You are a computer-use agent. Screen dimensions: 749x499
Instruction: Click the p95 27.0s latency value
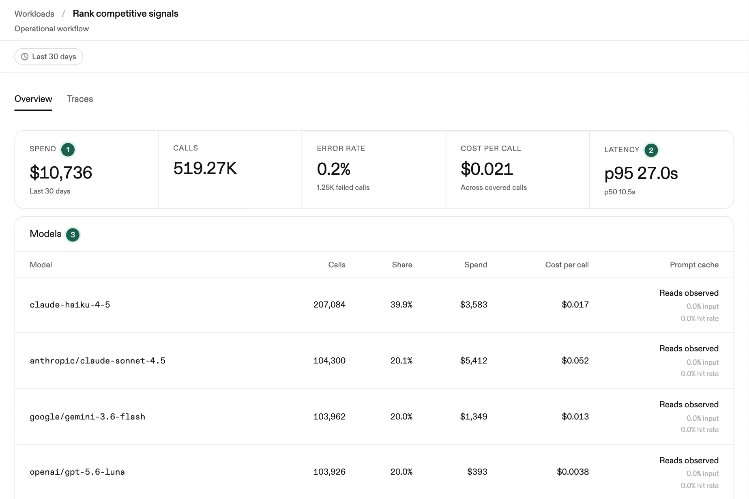tap(641, 173)
